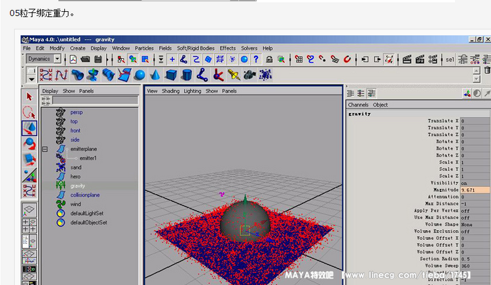The height and width of the screenshot is (285, 491).
Task: Create a cube from the shelf
Action: pos(171,75)
